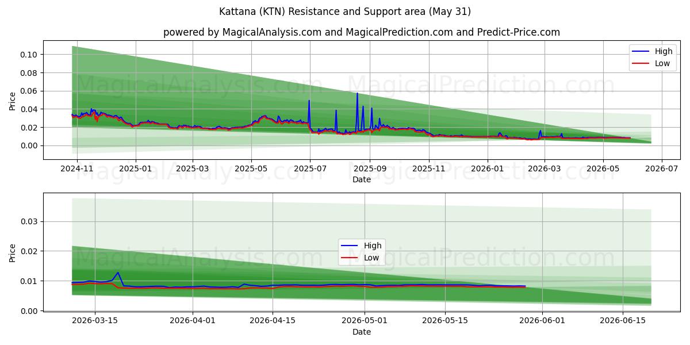The width and height of the screenshot is (690, 345).
Task: Click the '0.00' y-axis label on top chart
Action: tap(29, 145)
